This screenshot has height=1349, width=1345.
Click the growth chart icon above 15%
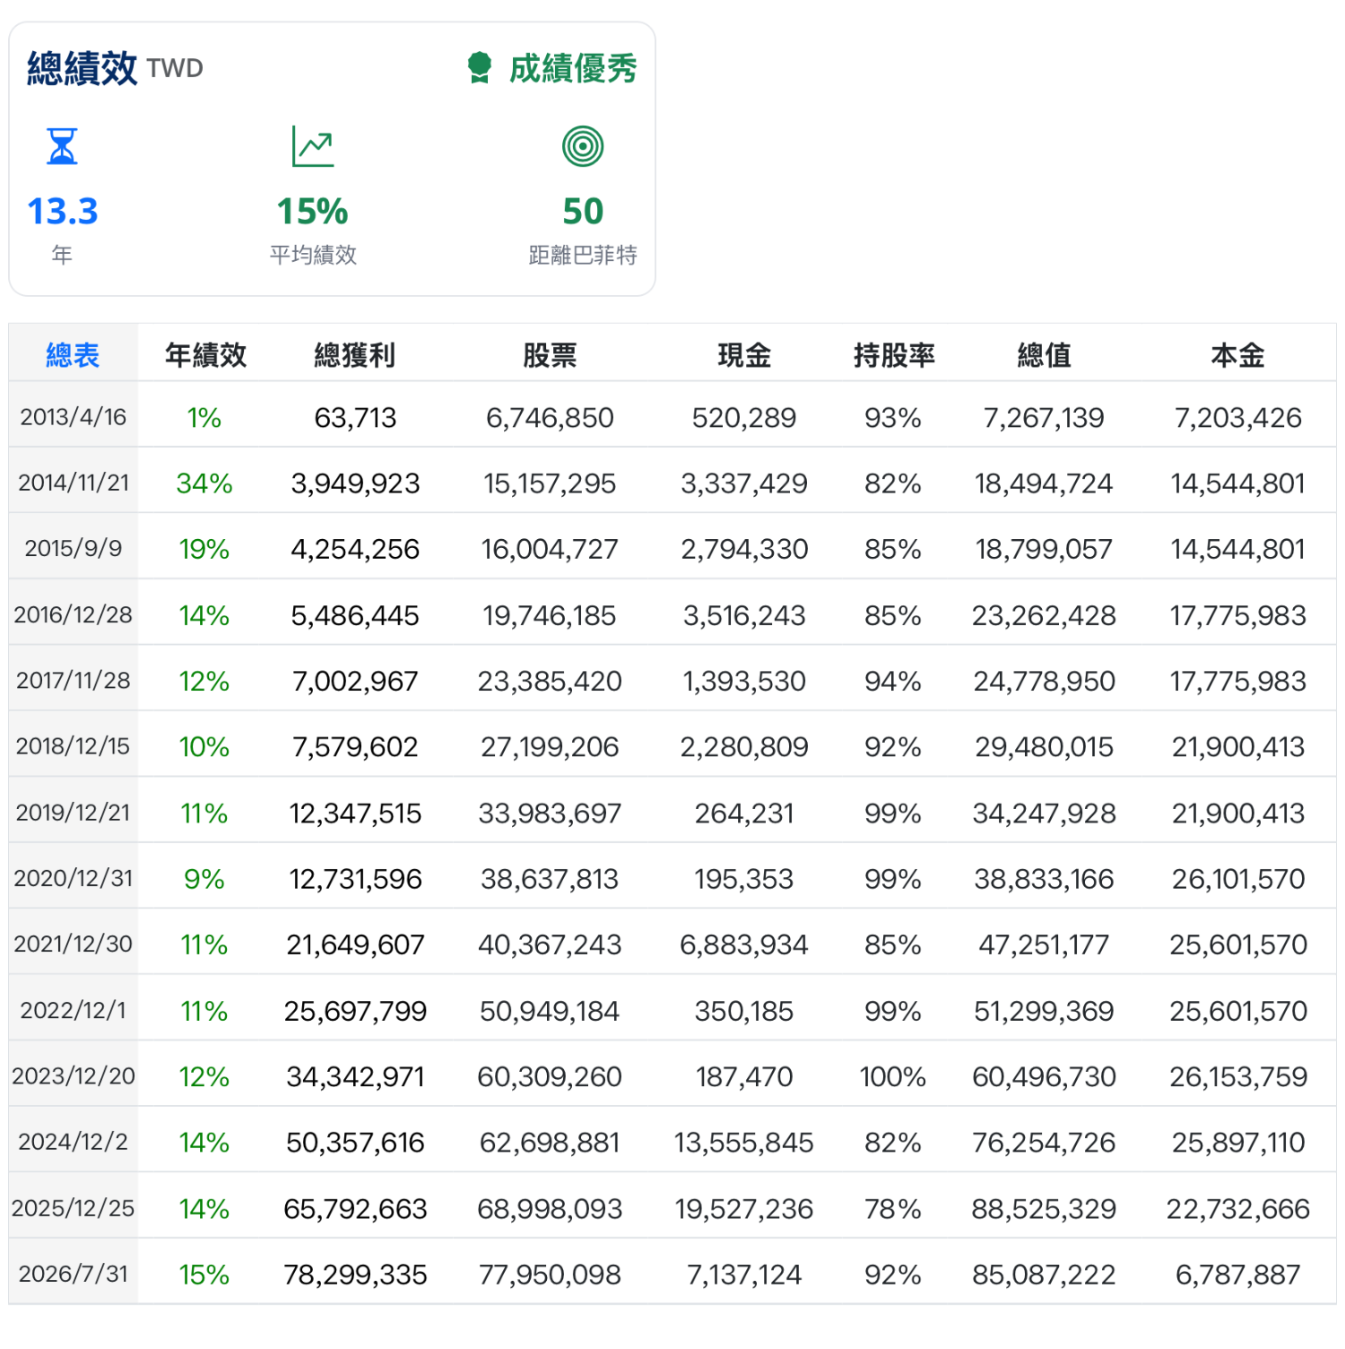coord(313,146)
